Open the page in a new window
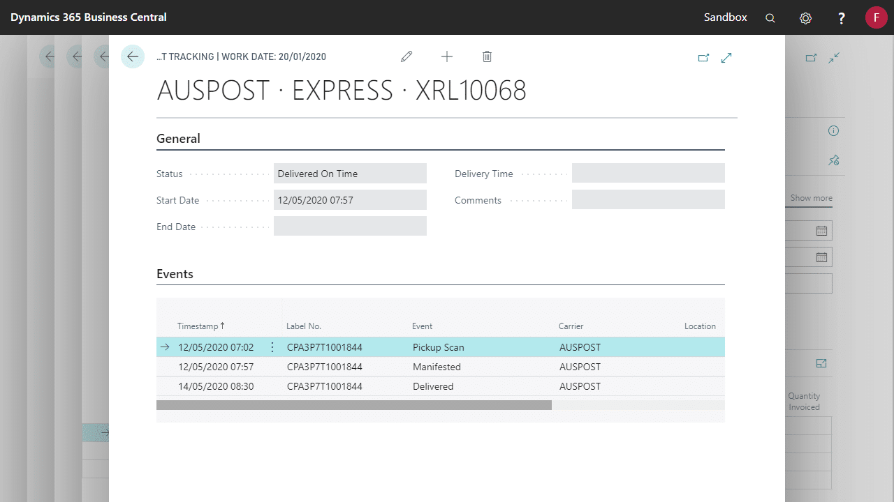This screenshot has height=502, width=894. (x=703, y=58)
